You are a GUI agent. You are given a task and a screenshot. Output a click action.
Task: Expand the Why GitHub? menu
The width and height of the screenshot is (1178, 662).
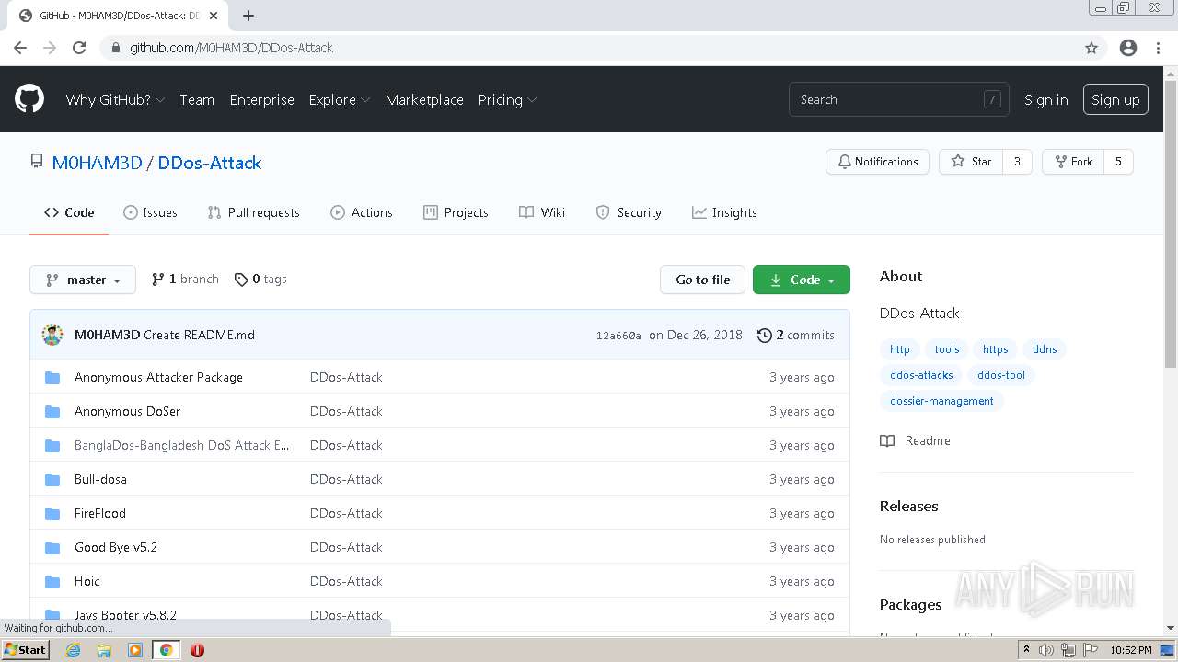point(115,99)
